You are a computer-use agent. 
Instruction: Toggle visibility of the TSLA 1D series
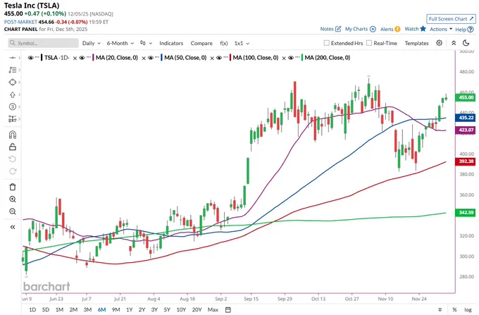30,58
